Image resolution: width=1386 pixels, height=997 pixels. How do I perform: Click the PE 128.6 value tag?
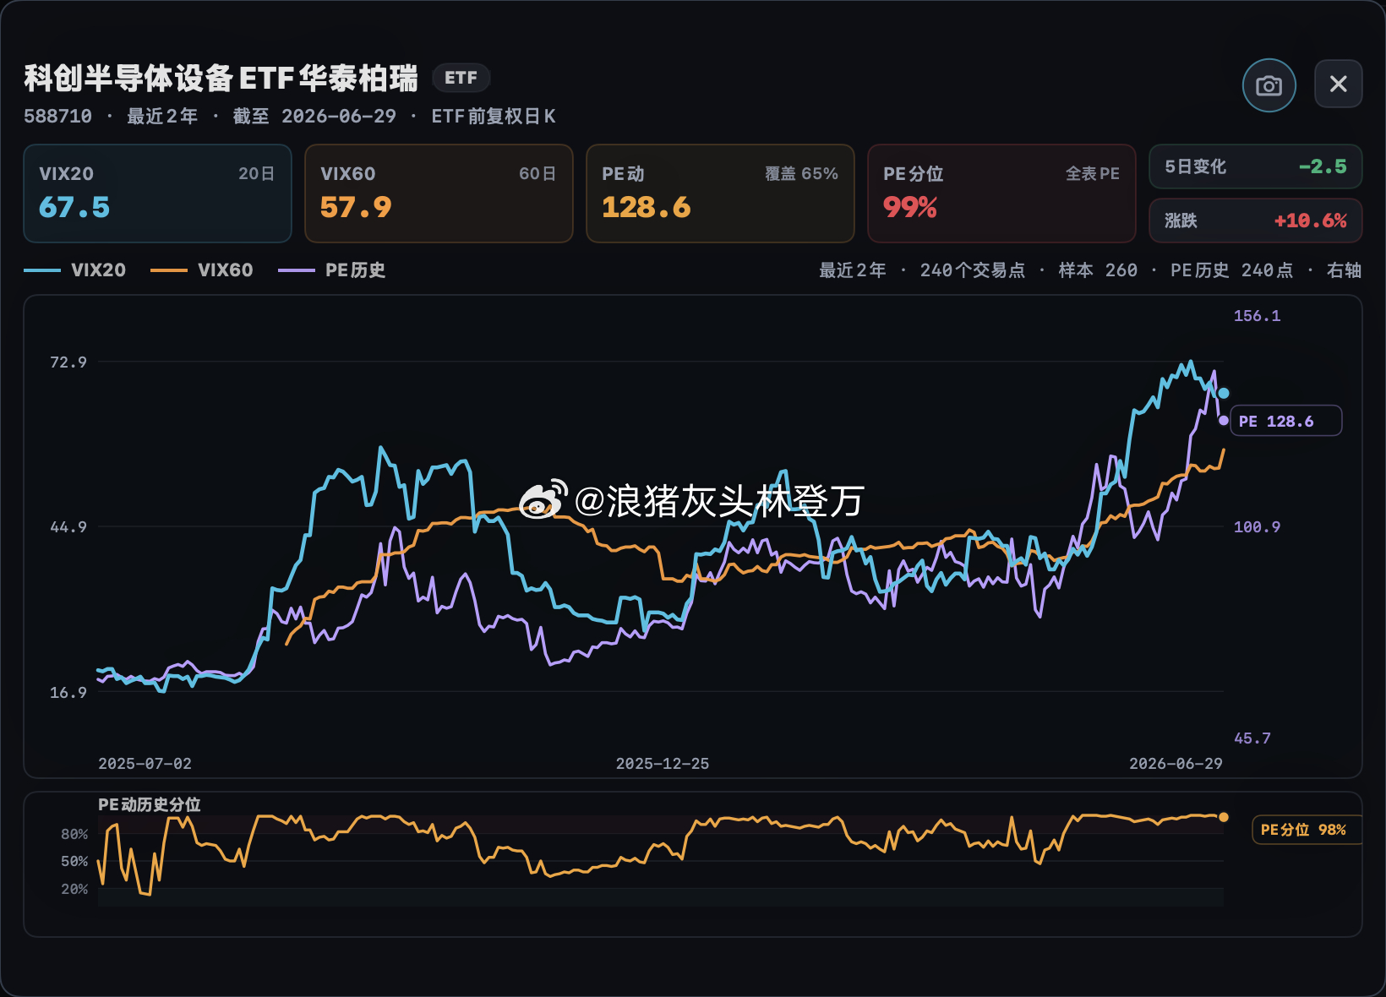(1285, 421)
